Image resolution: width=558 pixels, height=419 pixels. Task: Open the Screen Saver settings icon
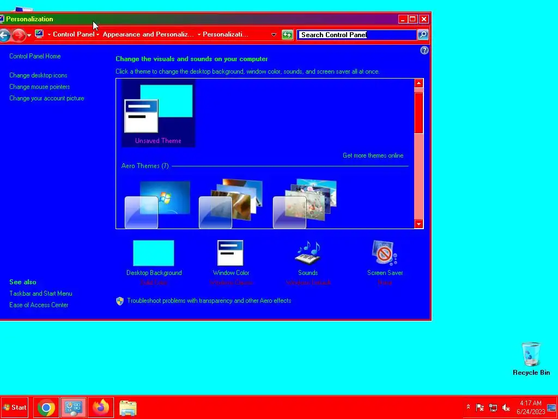click(385, 253)
